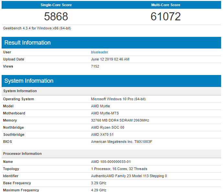Select the base frequency 3.29 GHz
This screenshot has height=192, width=224.
coord(99,183)
